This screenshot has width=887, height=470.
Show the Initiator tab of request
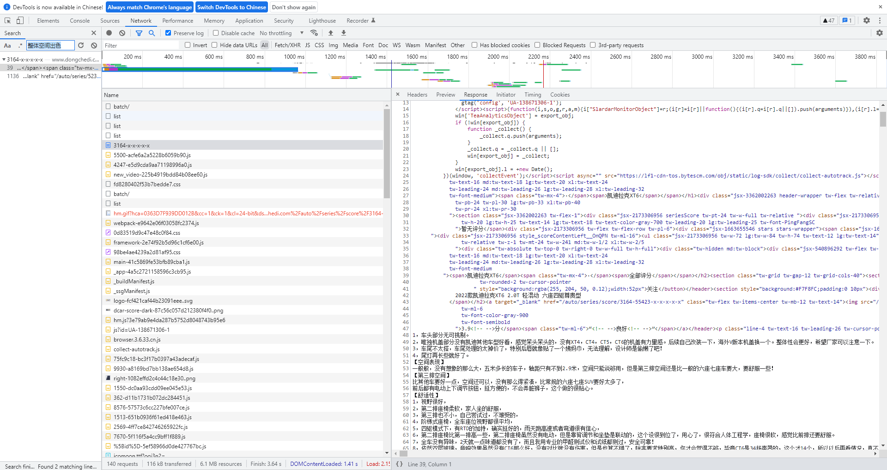(506, 94)
